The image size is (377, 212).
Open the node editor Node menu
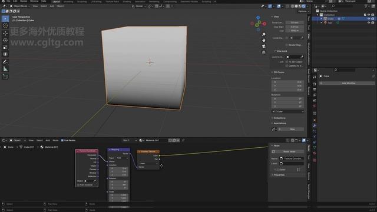coord(55,140)
